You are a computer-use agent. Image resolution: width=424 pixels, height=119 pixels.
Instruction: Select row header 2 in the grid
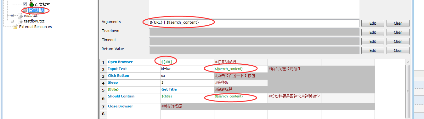(103, 69)
